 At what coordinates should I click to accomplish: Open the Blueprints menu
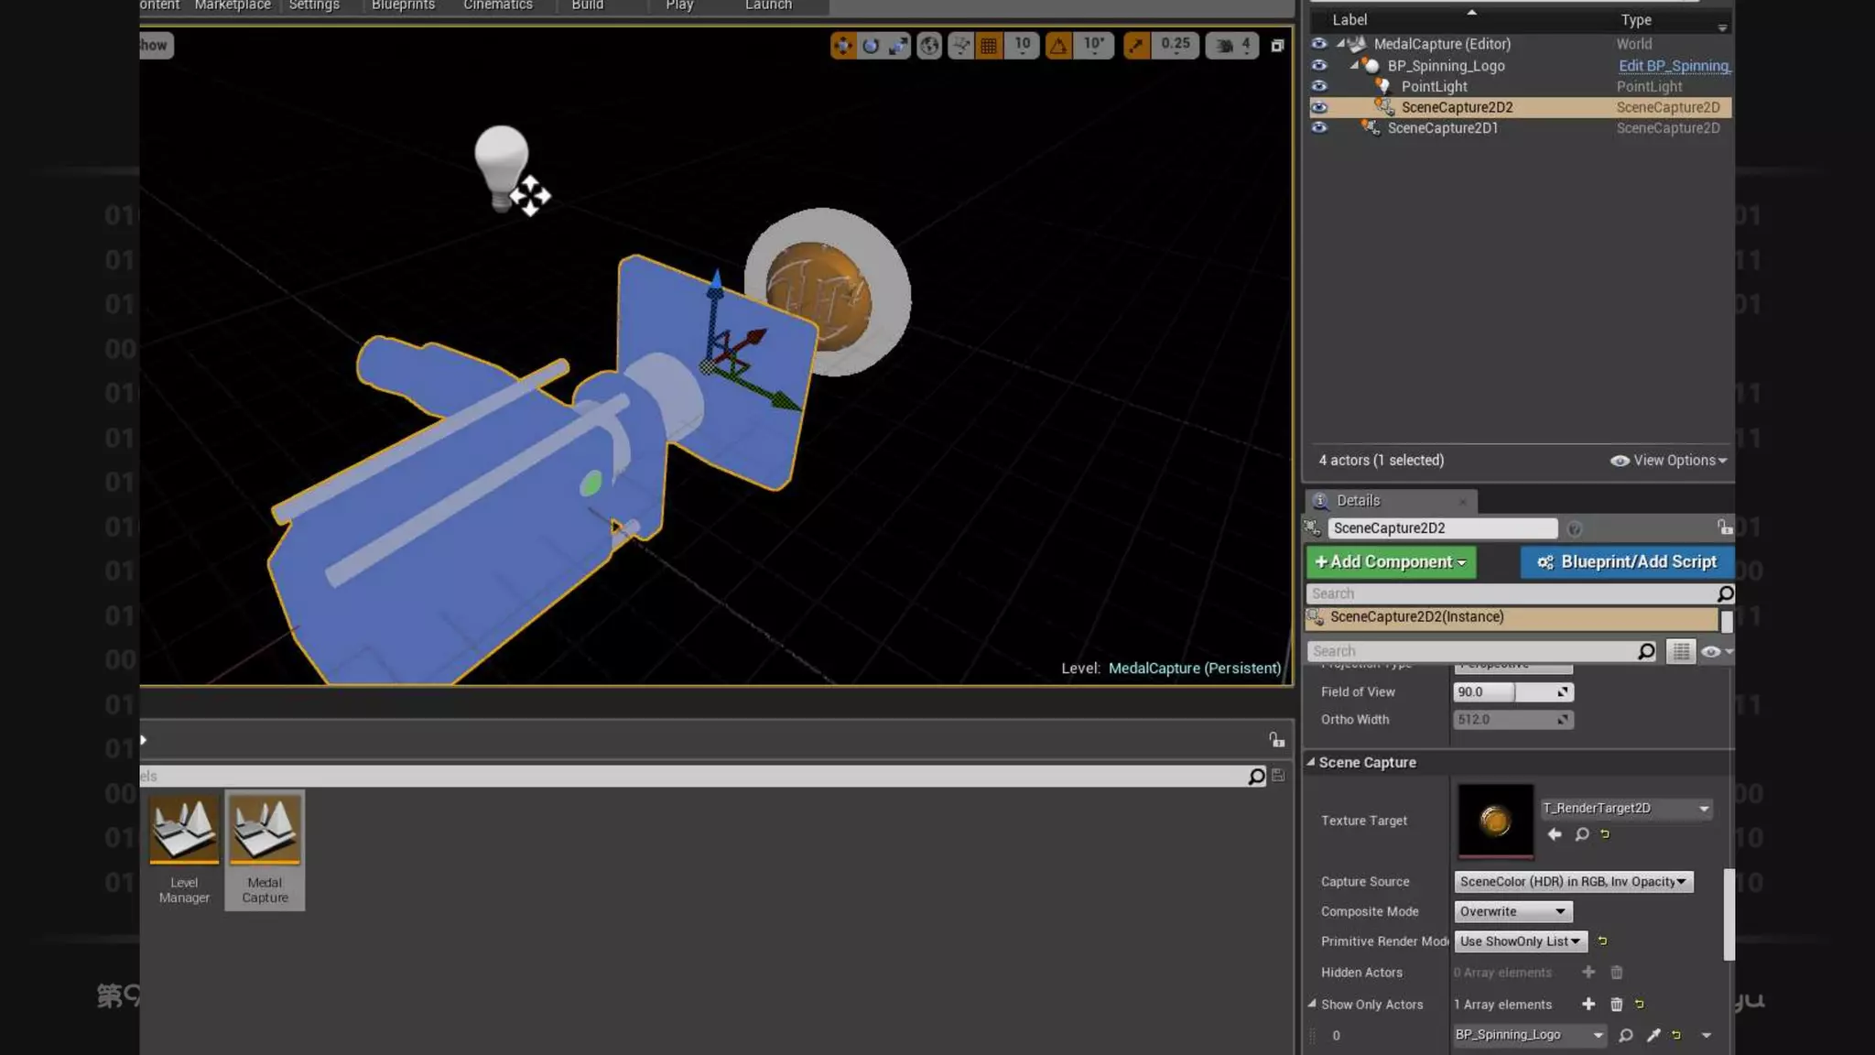point(403,5)
